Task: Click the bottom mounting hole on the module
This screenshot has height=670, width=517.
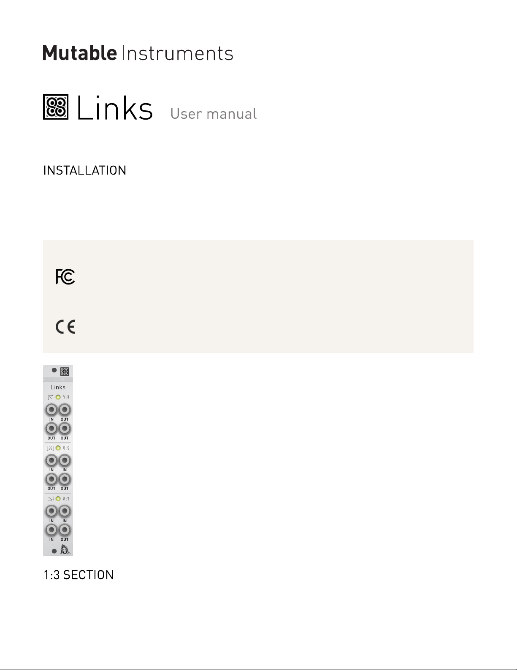Action: click(54, 551)
